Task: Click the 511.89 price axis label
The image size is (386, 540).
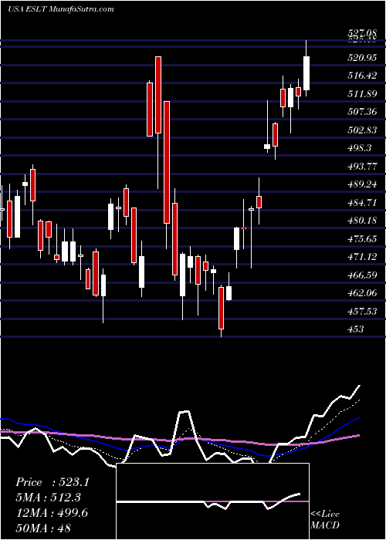Action: point(362,93)
